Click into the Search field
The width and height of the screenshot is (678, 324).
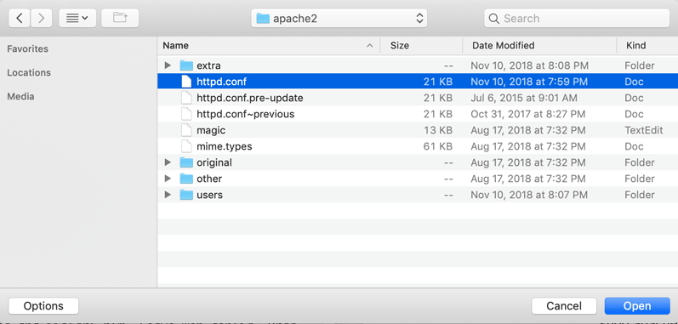(x=577, y=18)
